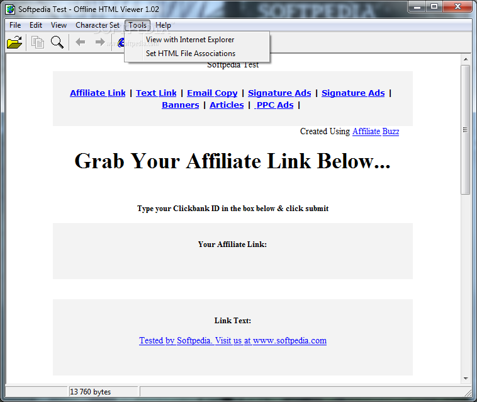This screenshot has width=477, height=402.
Task: Open the Help menu
Action: 163,25
